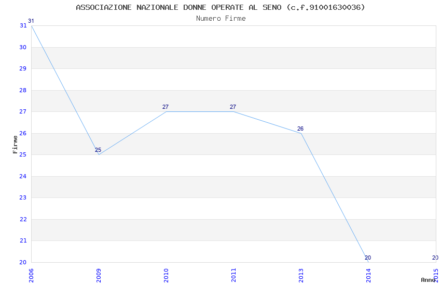Image resolution: width=441 pixels, height=285 pixels.
Task: Click y-axis tick value 29
Action: point(23,68)
